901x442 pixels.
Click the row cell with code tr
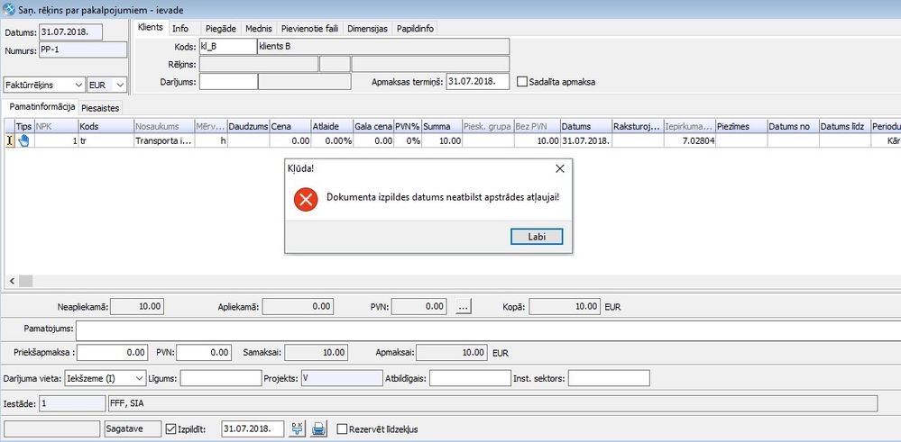click(106, 140)
